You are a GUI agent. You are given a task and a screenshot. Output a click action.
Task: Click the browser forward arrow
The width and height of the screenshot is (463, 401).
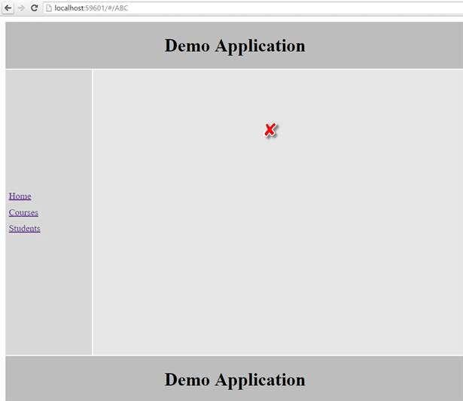pos(21,8)
